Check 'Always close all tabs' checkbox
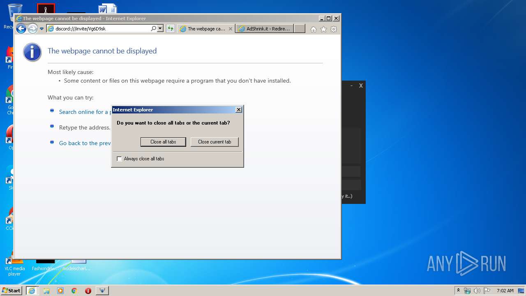The width and height of the screenshot is (526, 296). [120, 159]
